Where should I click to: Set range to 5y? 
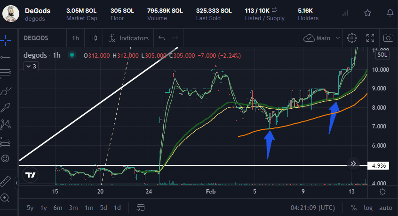30,208
